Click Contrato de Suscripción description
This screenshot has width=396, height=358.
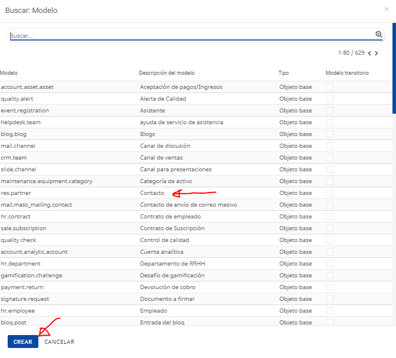(x=172, y=228)
